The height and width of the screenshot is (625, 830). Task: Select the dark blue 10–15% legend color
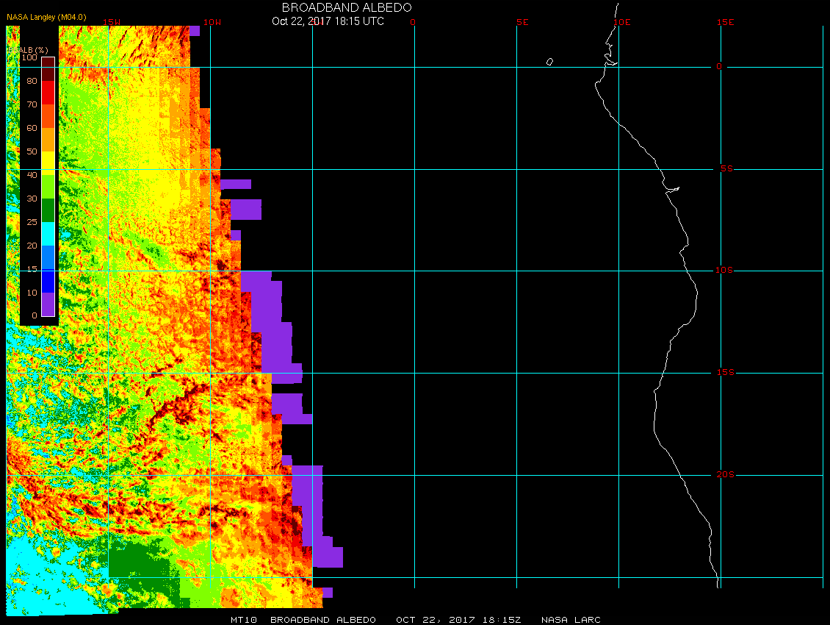click(48, 281)
